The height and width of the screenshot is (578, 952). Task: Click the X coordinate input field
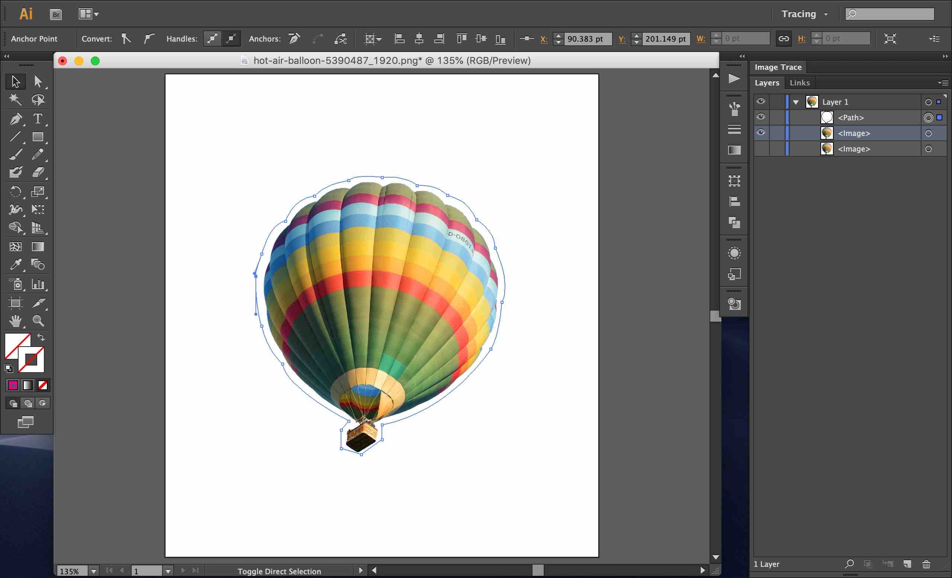(587, 39)
